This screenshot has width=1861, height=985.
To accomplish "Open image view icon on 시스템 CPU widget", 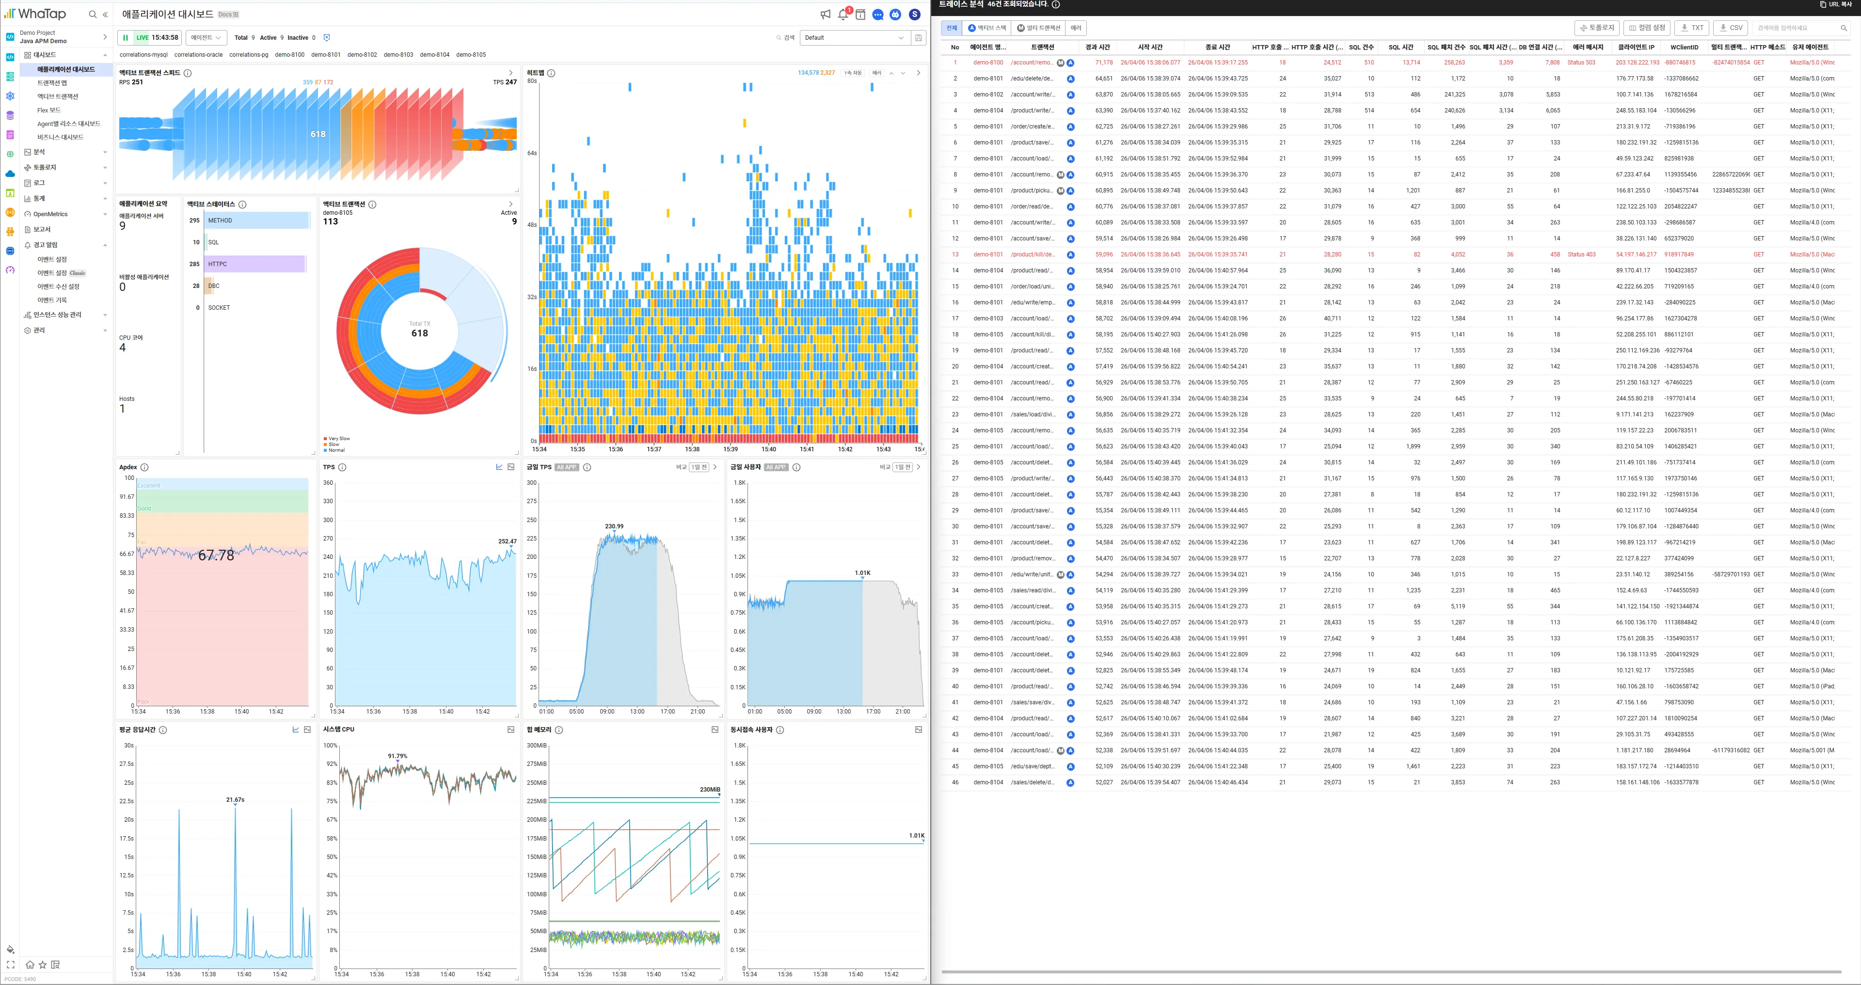I will [511, 730].
